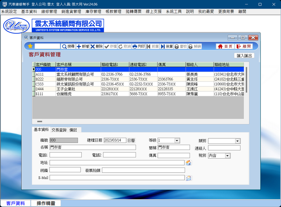281x207 pixels.
Task: Select row 祥太資訊股份有限公司
Action: (x=138, y=84)
